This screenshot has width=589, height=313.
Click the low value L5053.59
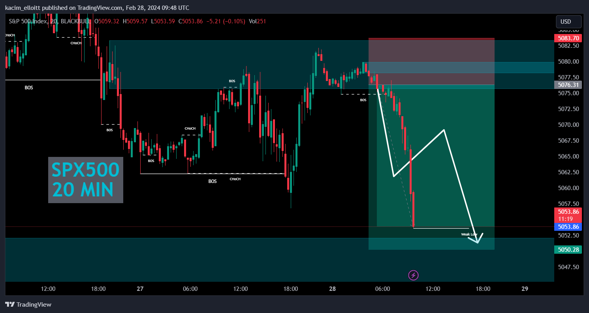(x=163, y=21)
